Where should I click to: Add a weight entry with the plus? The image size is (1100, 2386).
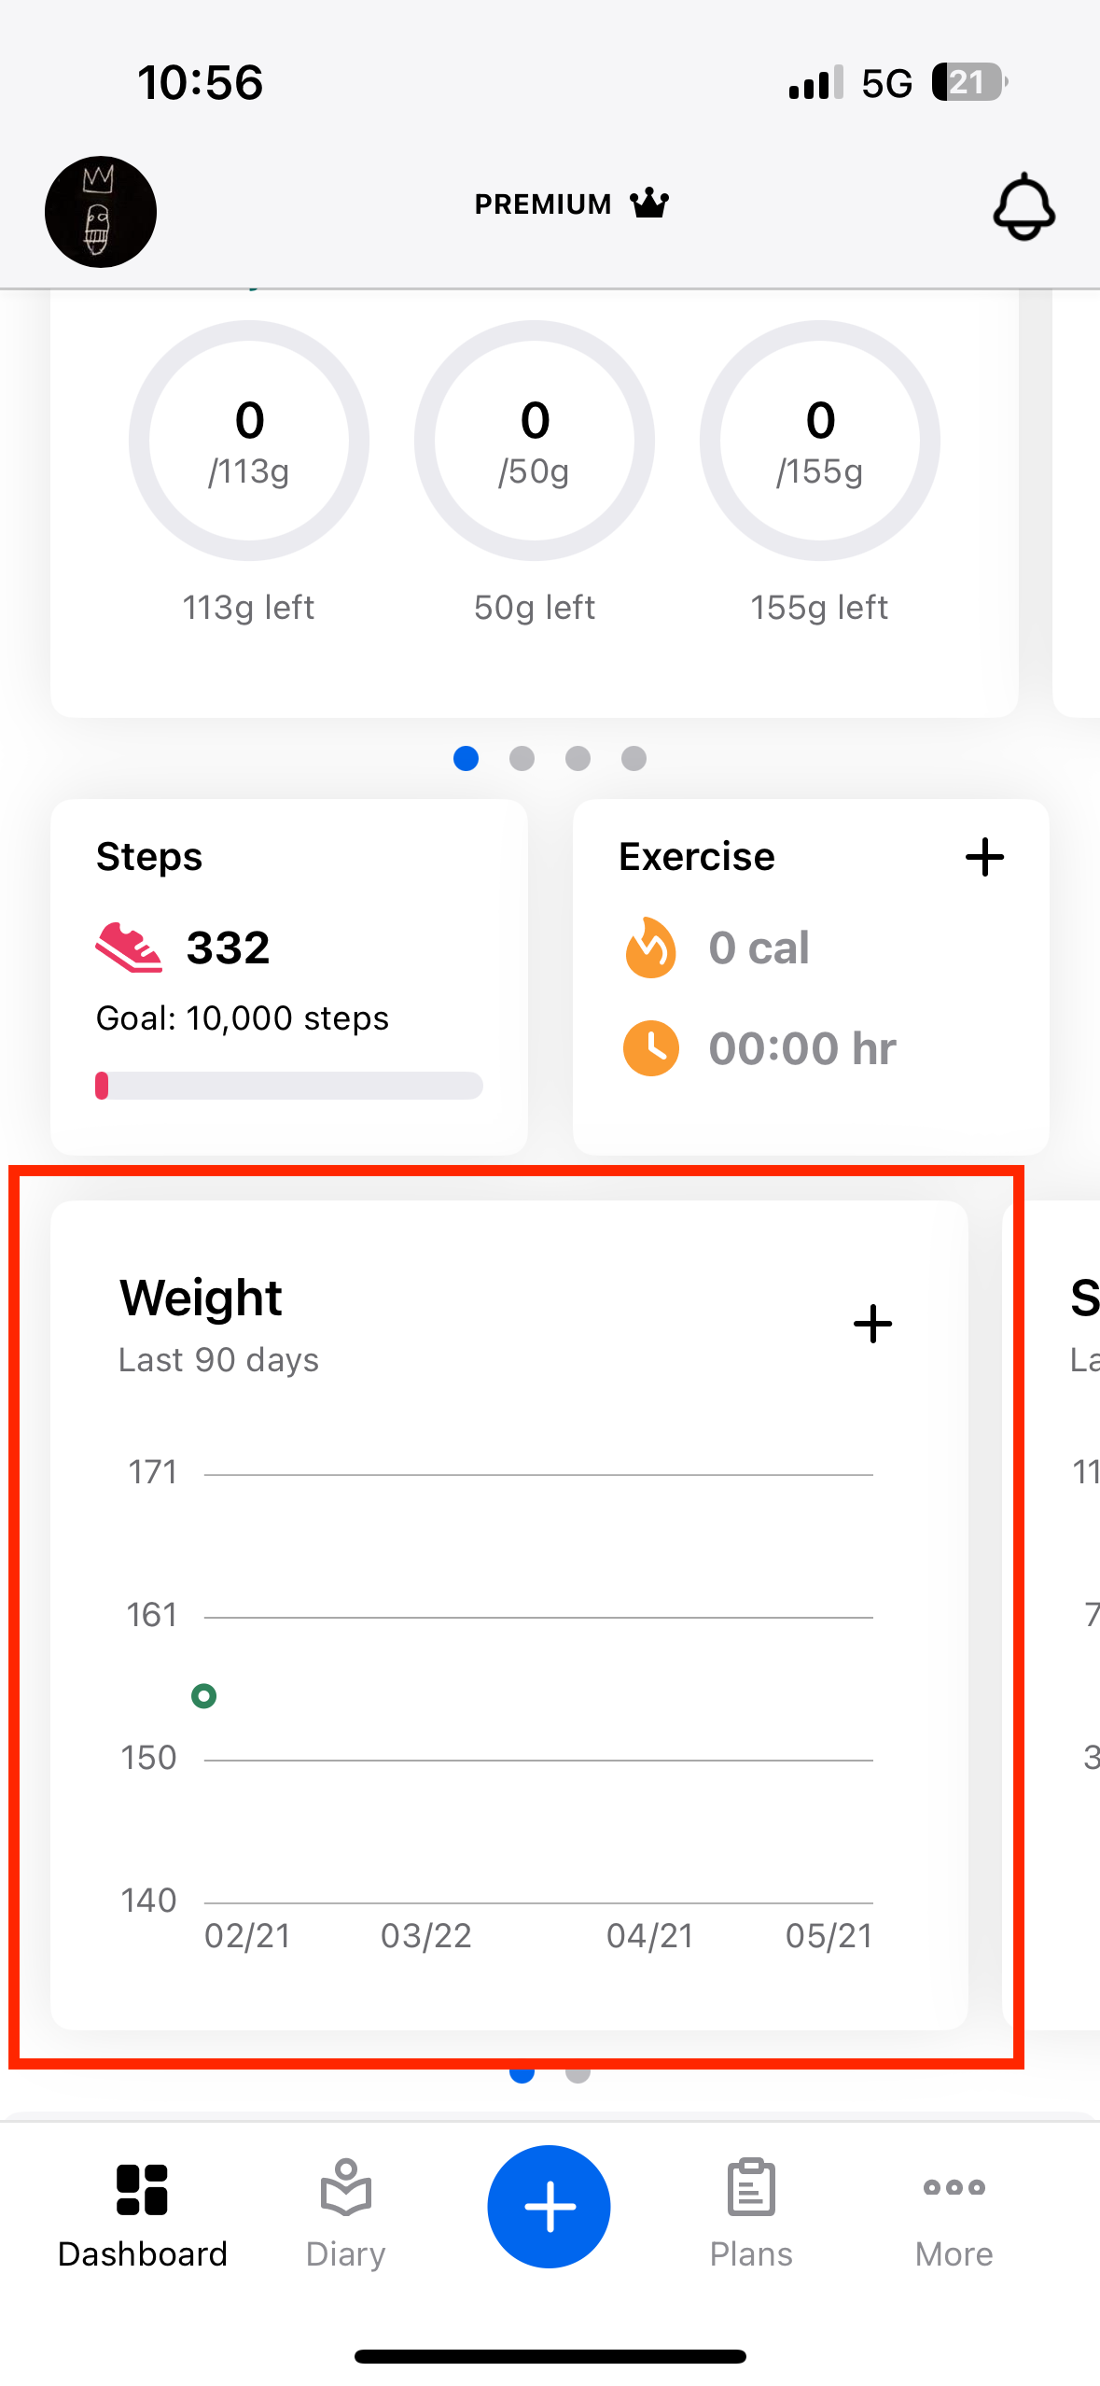pyautogui.click(x=872, y=1324)
